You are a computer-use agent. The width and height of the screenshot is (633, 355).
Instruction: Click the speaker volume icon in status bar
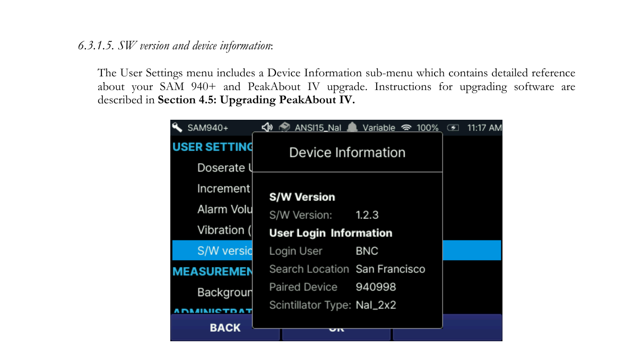tap(267, 127)
